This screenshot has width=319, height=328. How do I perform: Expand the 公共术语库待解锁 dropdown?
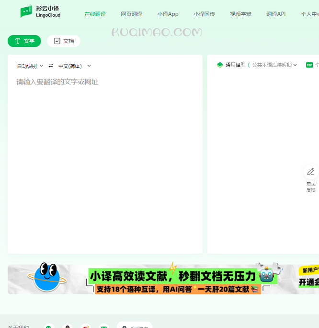click(x=274, y=65)
